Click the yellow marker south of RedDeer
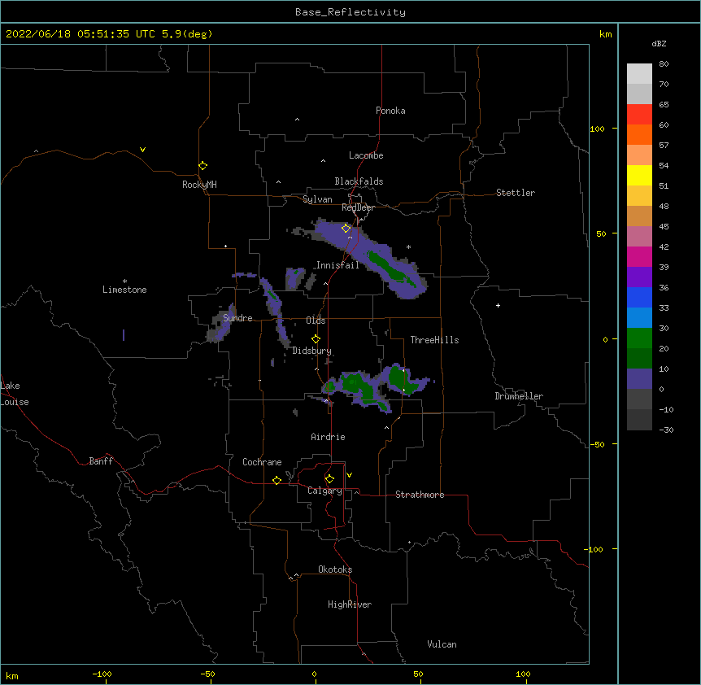The height and width of the screenshot is (685, 701). tap(346, 229)
